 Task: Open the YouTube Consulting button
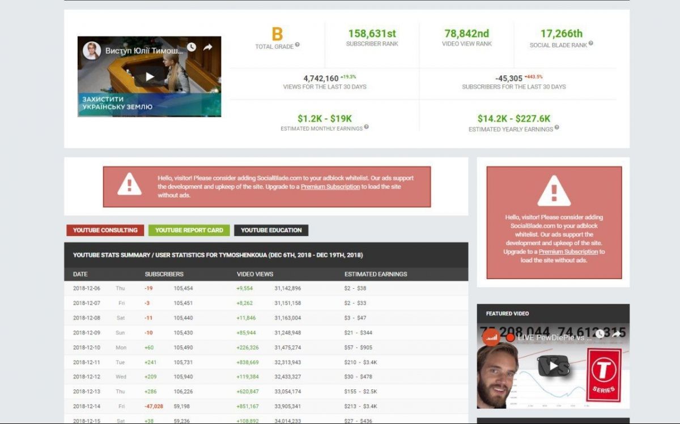105,230
